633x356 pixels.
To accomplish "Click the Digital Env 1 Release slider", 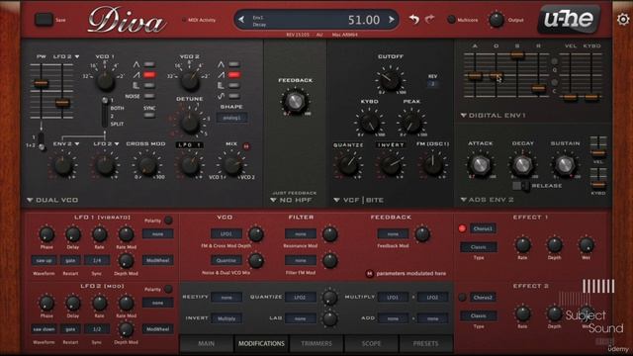I will coord(538,88).
